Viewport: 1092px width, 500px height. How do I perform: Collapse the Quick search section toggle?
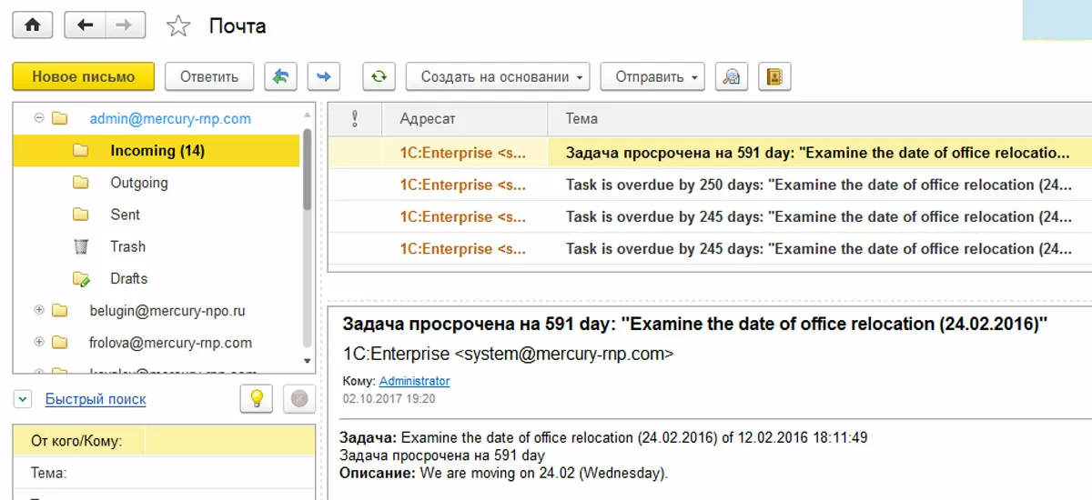pyautogui.click(x=24, y=399)
